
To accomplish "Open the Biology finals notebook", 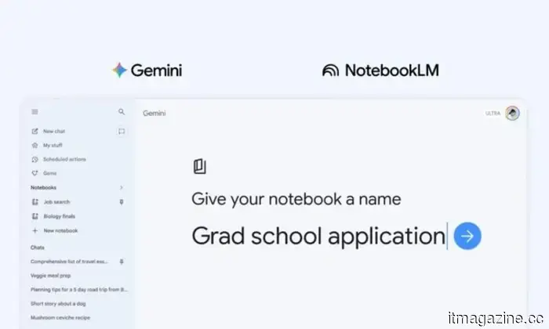I will [x=59, y=216].
